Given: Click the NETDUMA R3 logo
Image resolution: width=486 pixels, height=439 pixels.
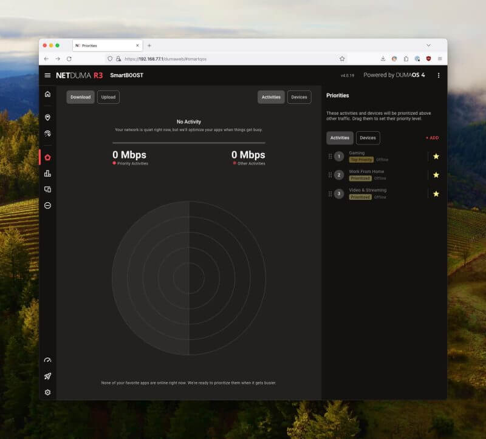Looking at the screenshot, I should (x=80, y=75).
